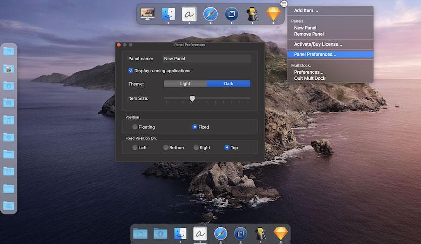The height and width of the screenshot is (244, 421).
Task: Open the Documents folder in bottom dock
Action: click(x=141, y=234)
